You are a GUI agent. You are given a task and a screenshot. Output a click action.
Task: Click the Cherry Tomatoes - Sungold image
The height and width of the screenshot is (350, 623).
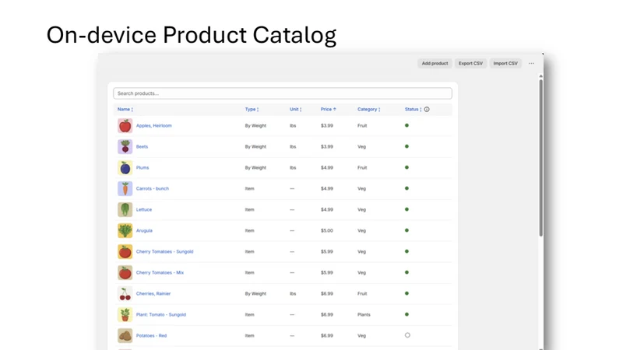(x=125, y=252)
